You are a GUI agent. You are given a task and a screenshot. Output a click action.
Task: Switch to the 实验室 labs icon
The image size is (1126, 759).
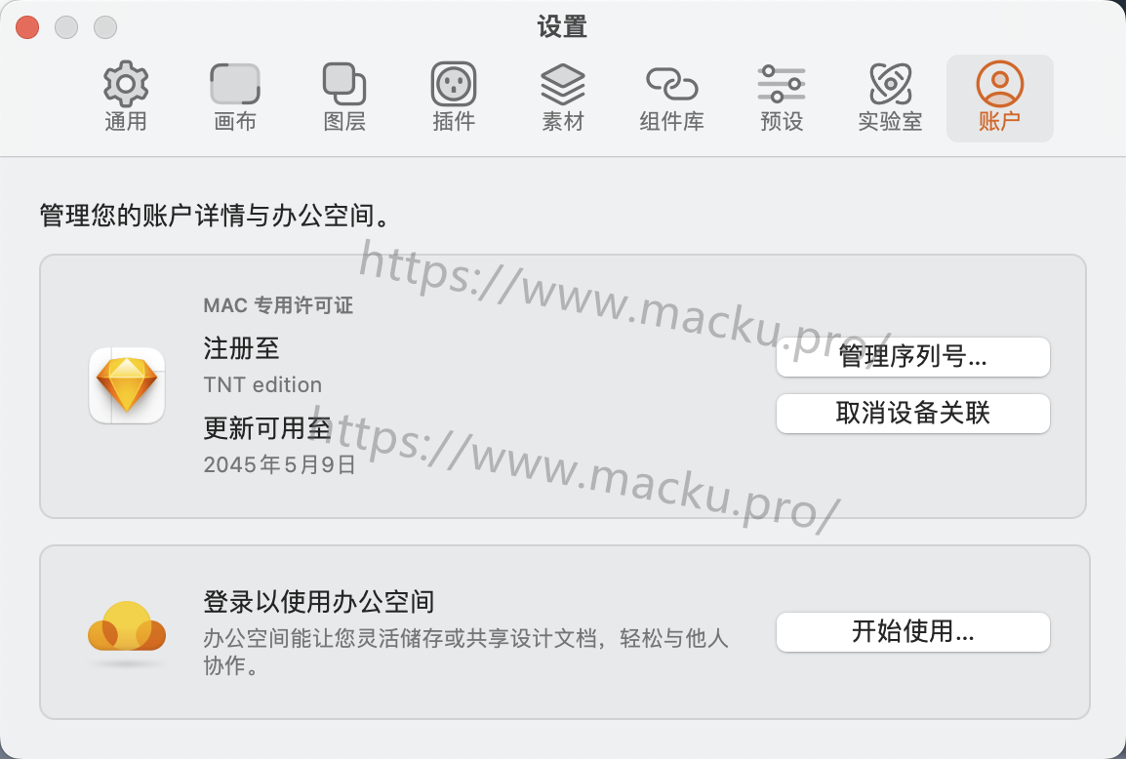coord(891,84)
